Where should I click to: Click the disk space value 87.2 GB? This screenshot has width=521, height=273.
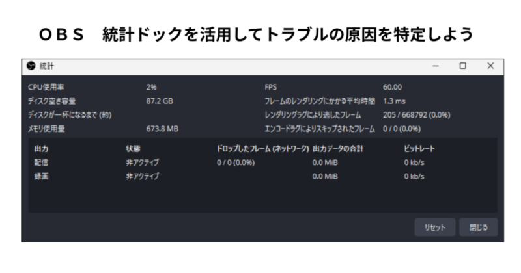160,101
